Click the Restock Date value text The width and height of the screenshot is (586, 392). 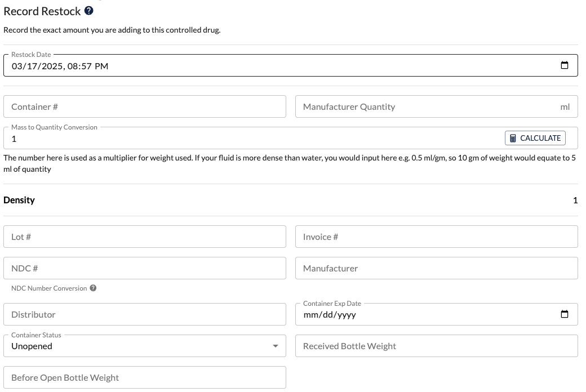[60, 66]
